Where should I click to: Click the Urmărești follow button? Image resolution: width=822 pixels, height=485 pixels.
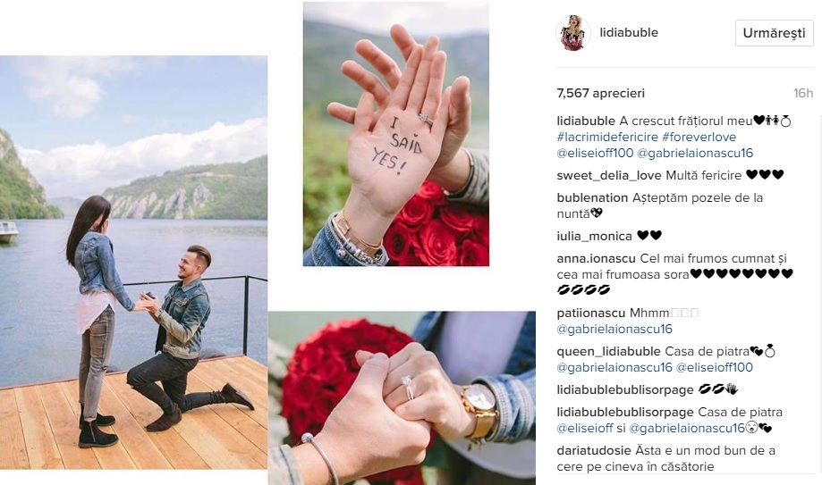pos(774,33)
